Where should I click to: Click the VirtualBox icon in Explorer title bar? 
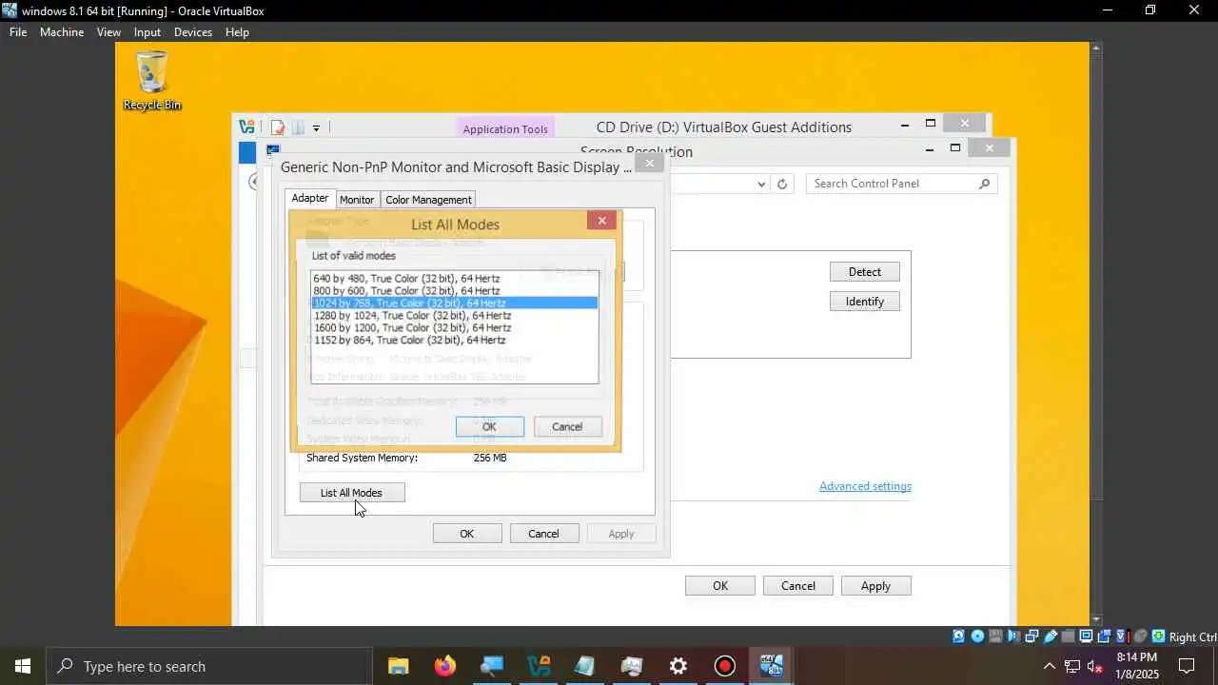click(x=247, y=127)
